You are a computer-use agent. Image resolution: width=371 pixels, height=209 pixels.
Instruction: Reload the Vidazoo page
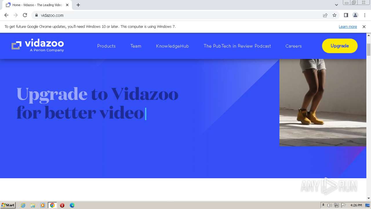click(25, 15)
